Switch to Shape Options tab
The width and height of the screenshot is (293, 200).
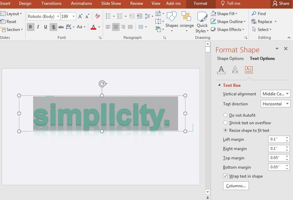tap(230, 59)
